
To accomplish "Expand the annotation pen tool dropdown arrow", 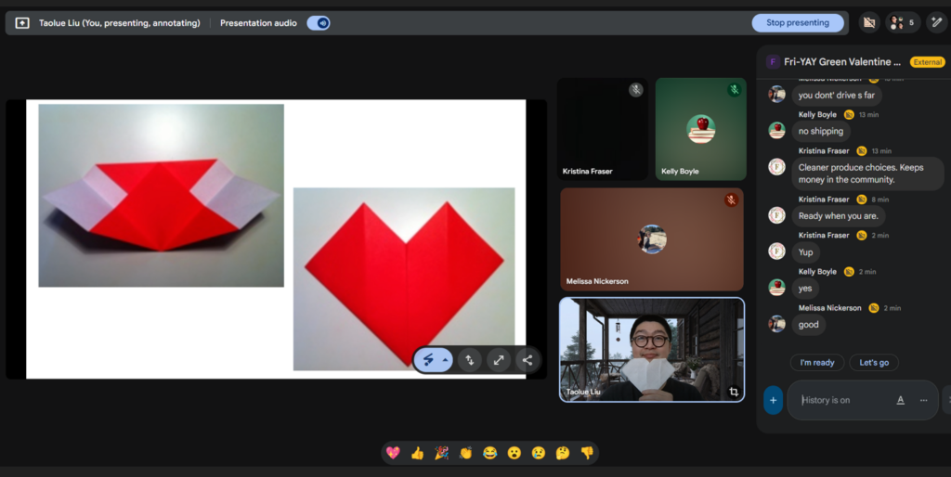I will click(446, 360).
